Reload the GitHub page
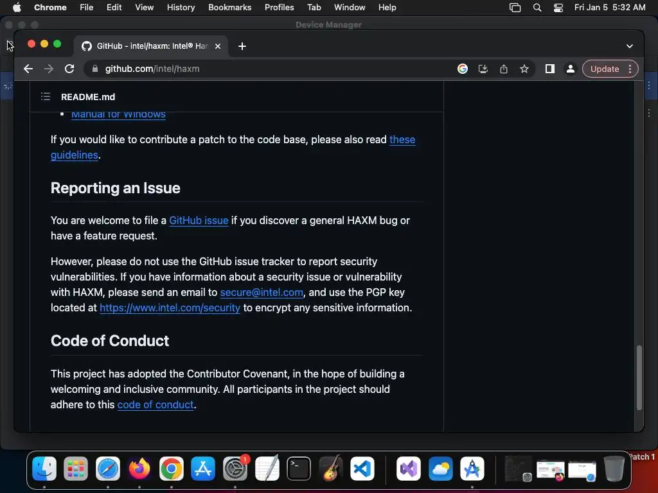The height and width of the screenshot is (493, 658). (69, 69)
